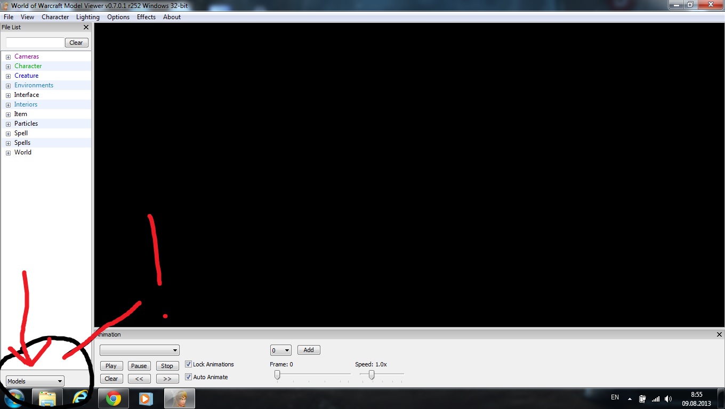The width and height of the screenshot is (725, 409).
Task: Expand the World tree node
Action: (9, 153)
